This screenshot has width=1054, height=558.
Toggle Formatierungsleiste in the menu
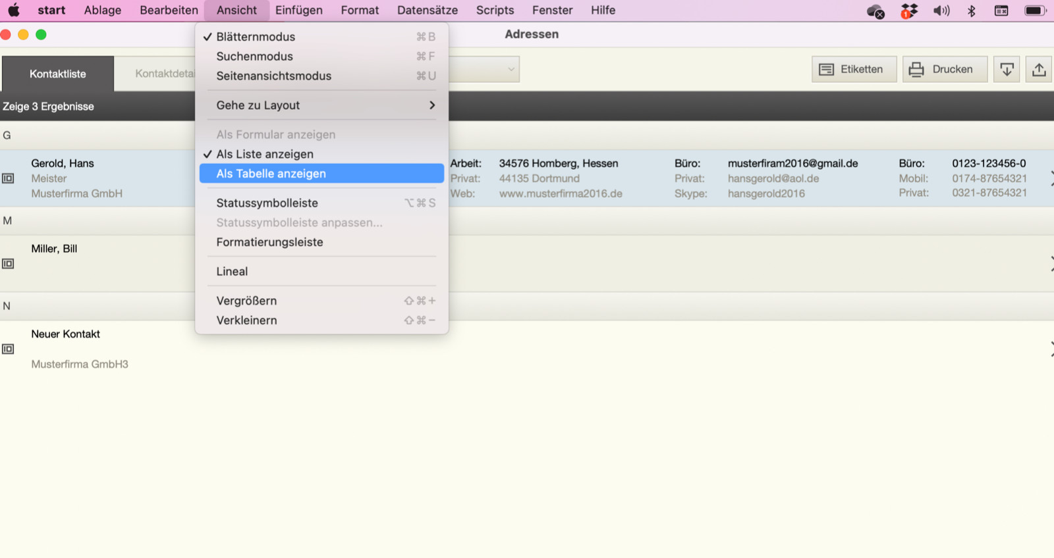[322, 242]
